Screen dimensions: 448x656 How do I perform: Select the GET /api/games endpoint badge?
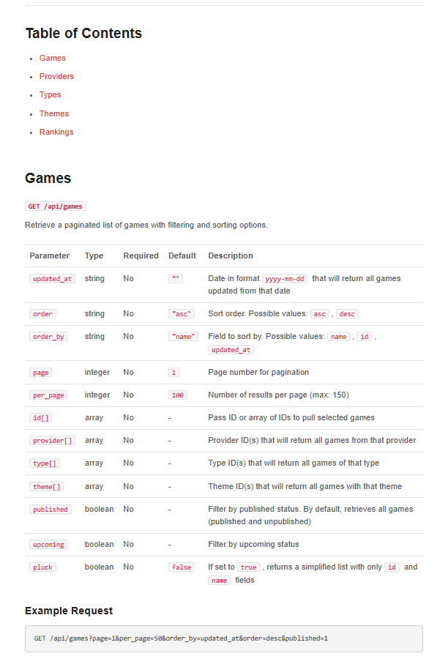[x=56, y=206]
